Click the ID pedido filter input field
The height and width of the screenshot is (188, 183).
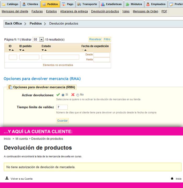29,57
